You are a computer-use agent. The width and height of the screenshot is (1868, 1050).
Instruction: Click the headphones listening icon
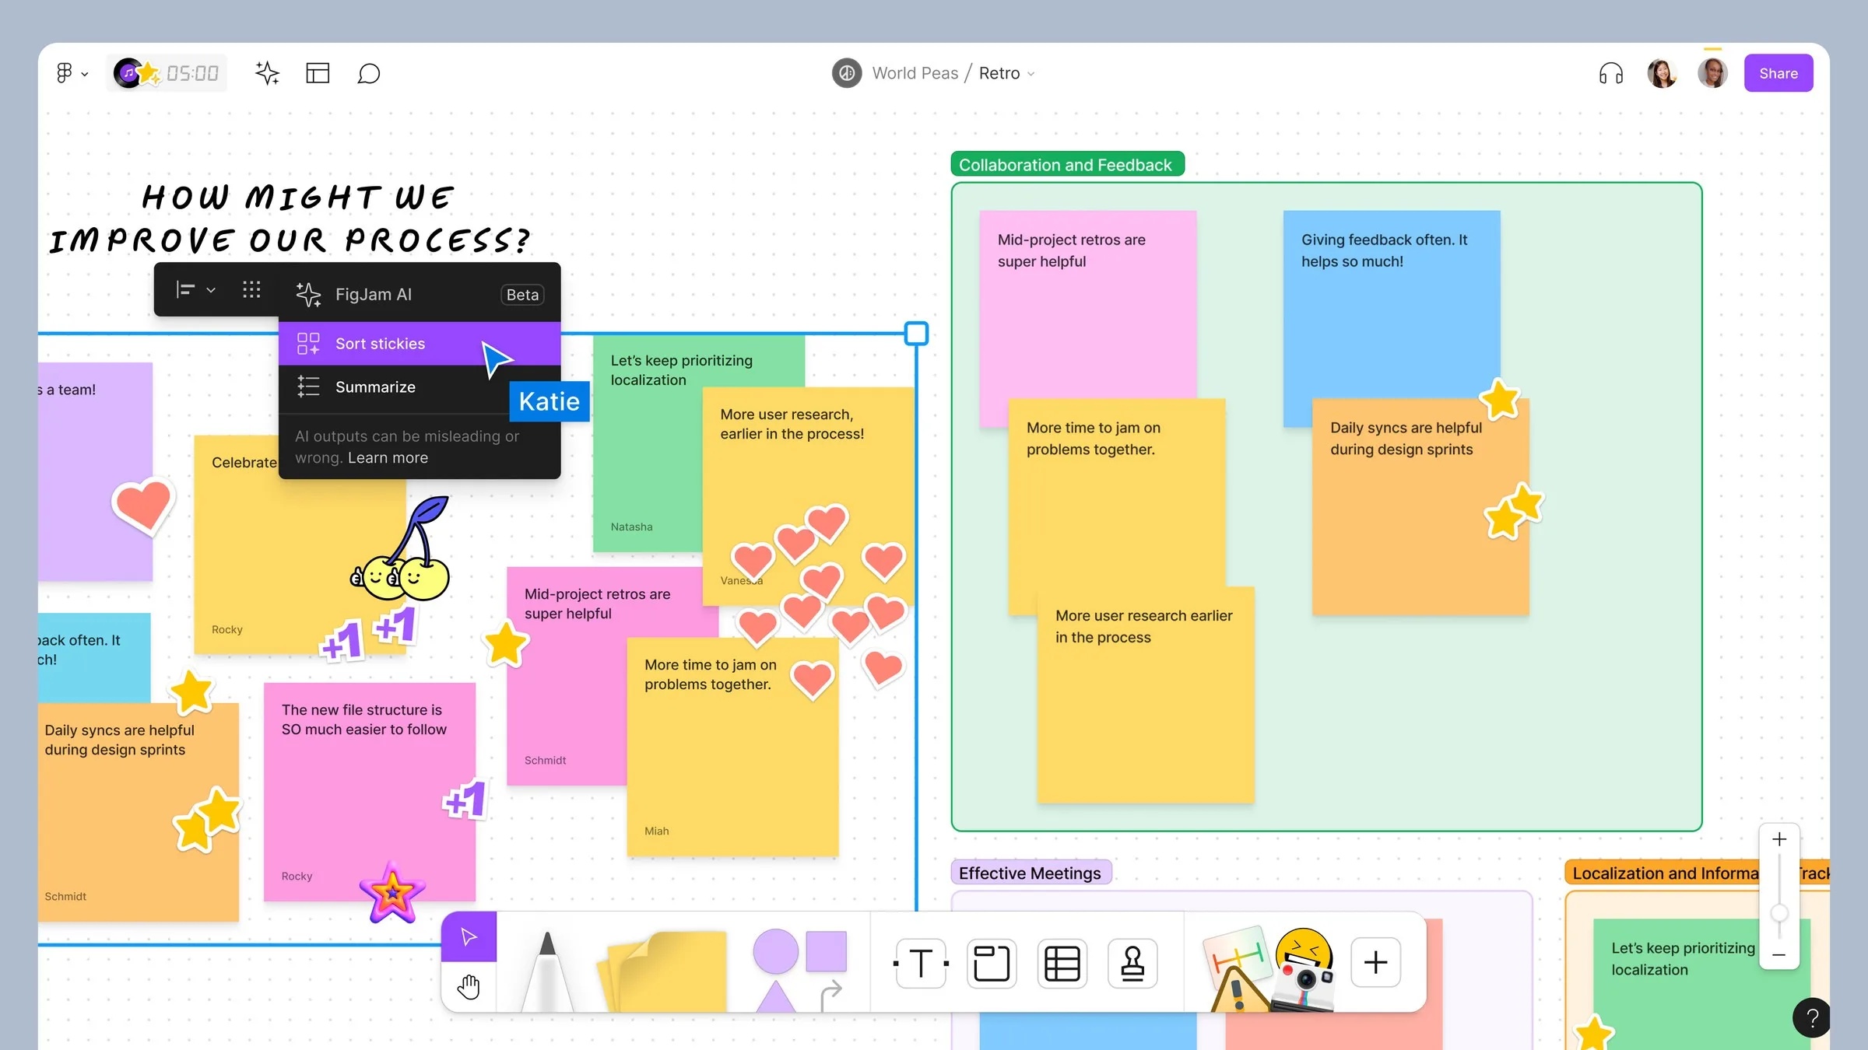1610,73
